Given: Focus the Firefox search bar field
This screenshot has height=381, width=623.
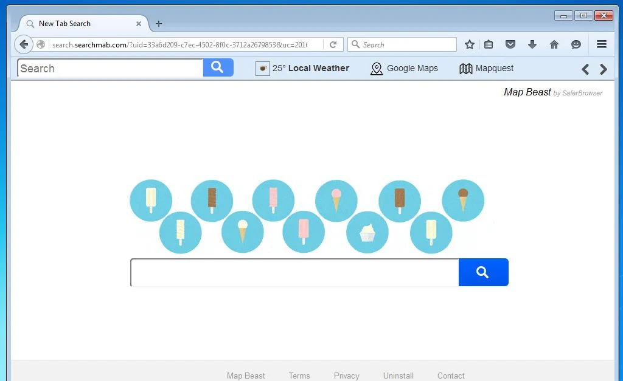Looking at the screenshot, I should [402, 44].
